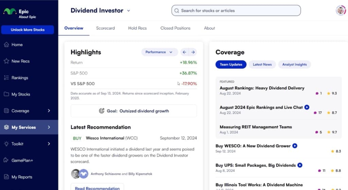Click the search magnifier icon
Screen dimensions: 348x190
click(177, 11)
